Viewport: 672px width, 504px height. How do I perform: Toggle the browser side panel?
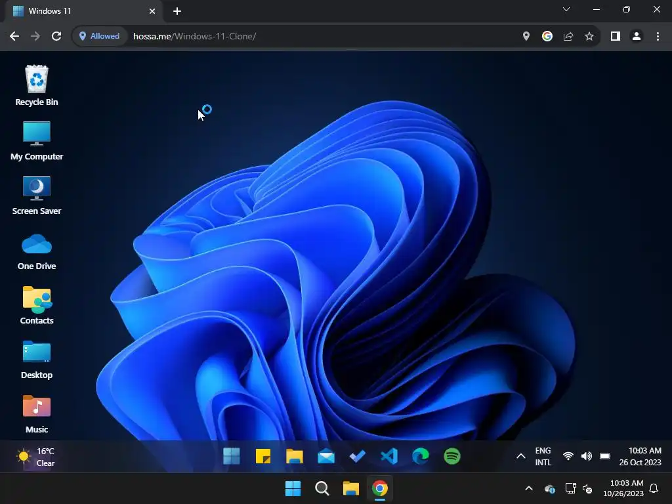click(x=616, y=37)
